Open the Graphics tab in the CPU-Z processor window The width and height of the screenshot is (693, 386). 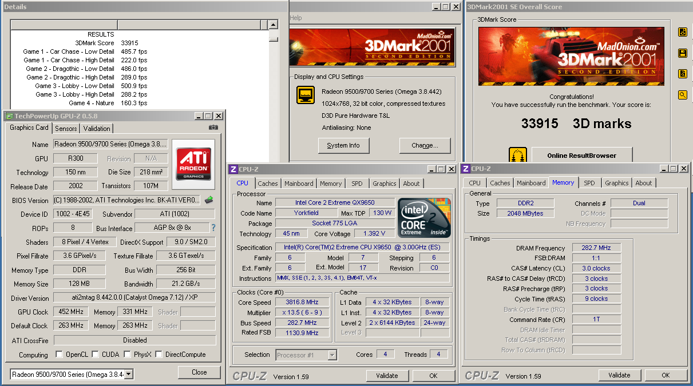(x=384, y=184)
